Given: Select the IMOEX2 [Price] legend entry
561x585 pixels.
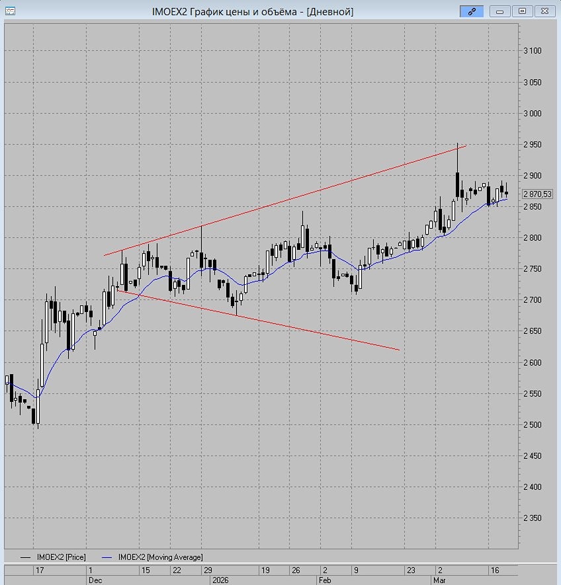Looking at the screenshot, I should coord(53,557).
